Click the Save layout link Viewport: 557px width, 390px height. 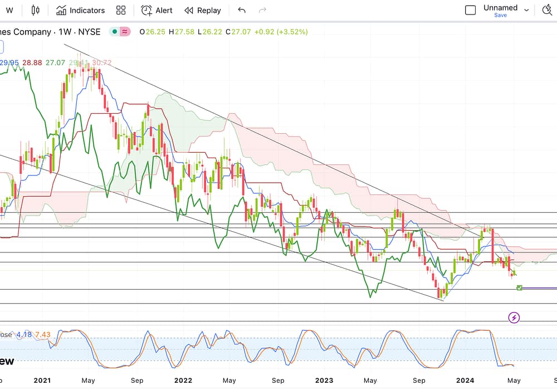click(x=500, y=16)
